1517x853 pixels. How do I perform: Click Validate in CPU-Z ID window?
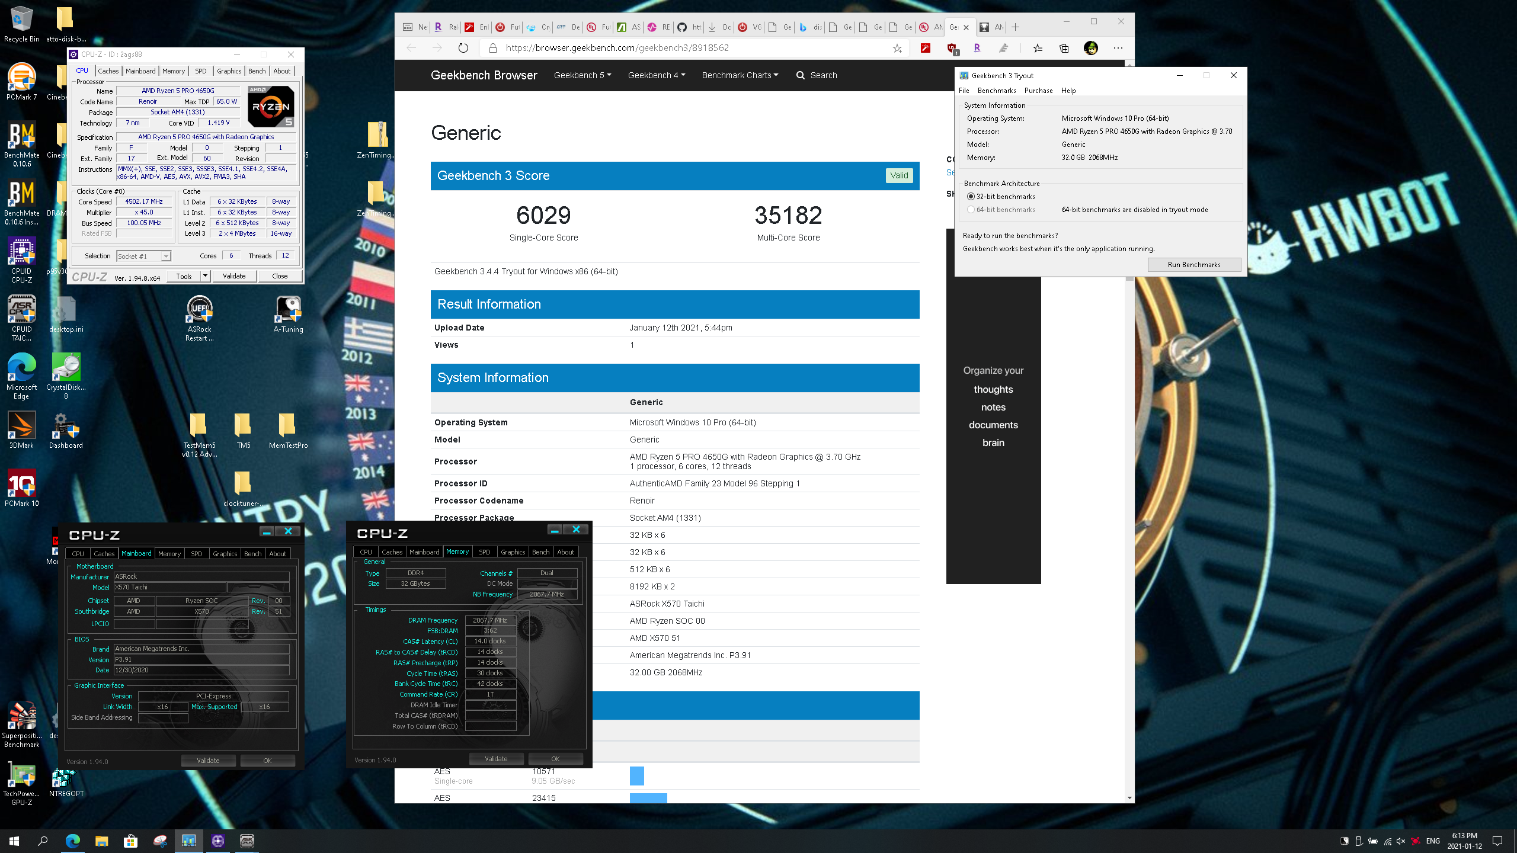(x=234, y=276)
